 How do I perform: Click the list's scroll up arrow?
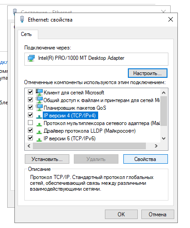[163, 93]
